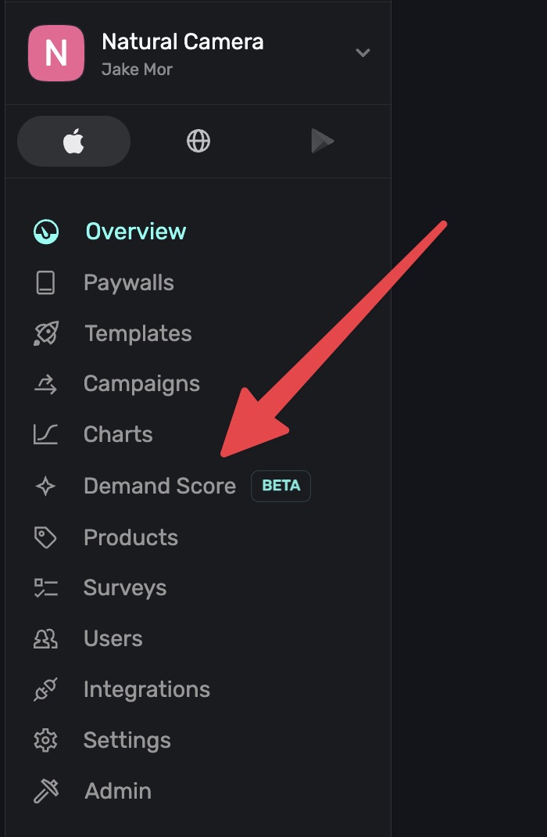Click the Paywalls phone icon
This screenshot has width=547, height=837.
[45, 282]
